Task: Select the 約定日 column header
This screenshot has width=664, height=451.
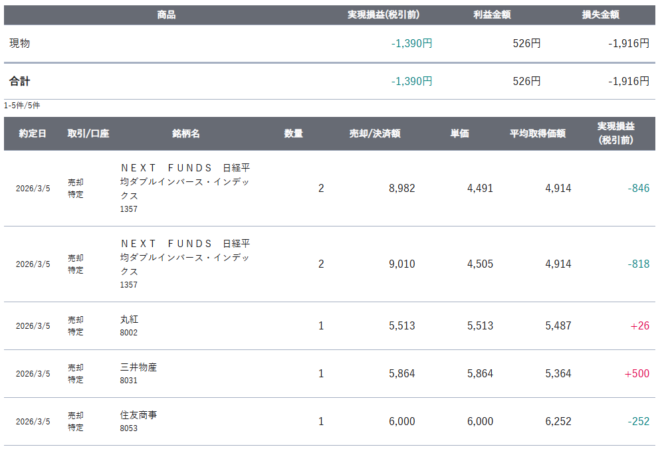Action: pyautogui.click(x=33, y=134)
